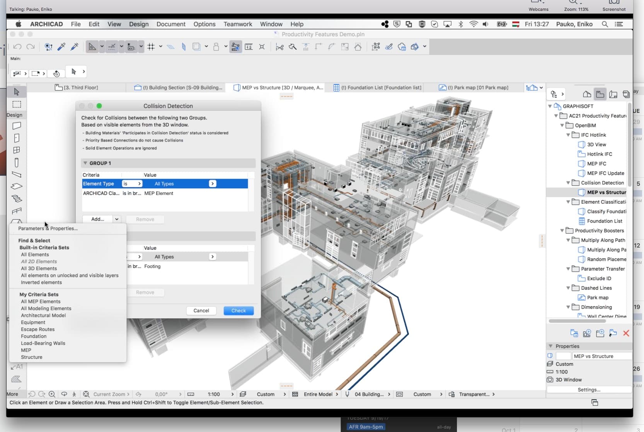The width and height of the screenshot is (644, 432).
Task: Activate the Inject Parameters syringe
Action: pyautogui.click(x=75, y=47)
